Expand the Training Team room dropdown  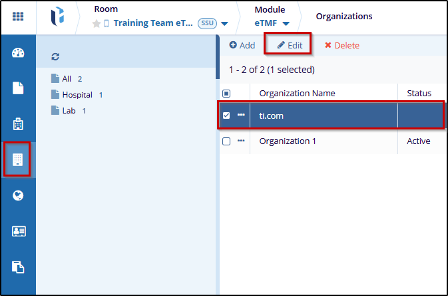pyautogui.click(x=224, y=24)
